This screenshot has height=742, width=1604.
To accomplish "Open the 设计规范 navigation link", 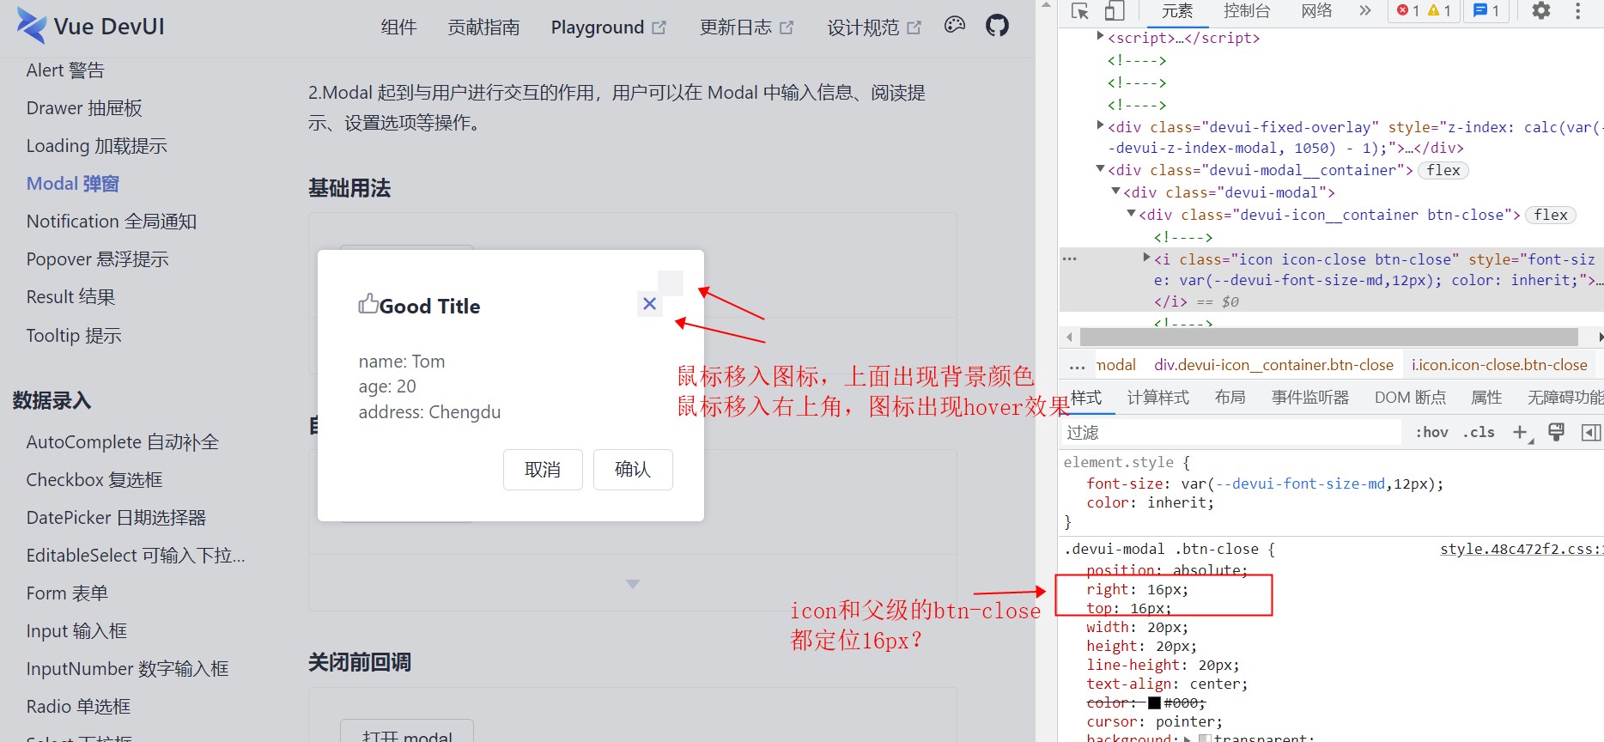I will [874, 27].
